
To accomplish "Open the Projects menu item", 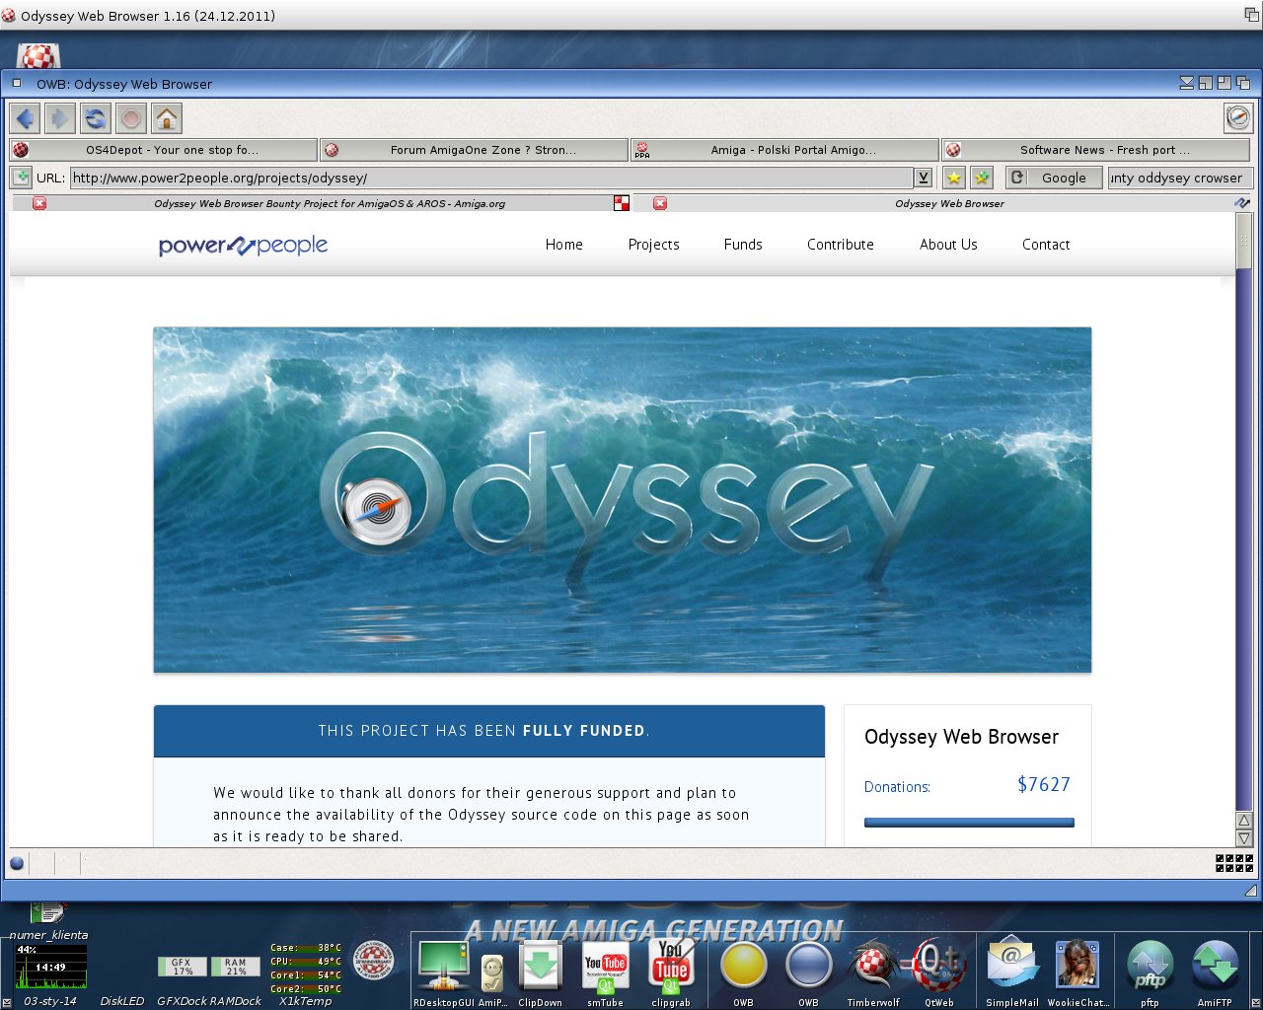I will click(x=654, y=245).
